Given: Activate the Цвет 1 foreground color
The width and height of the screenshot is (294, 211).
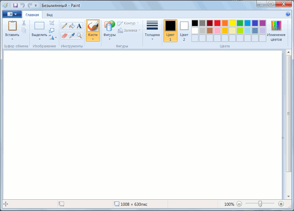Looking at the screenshot, I should coord(170,30).
